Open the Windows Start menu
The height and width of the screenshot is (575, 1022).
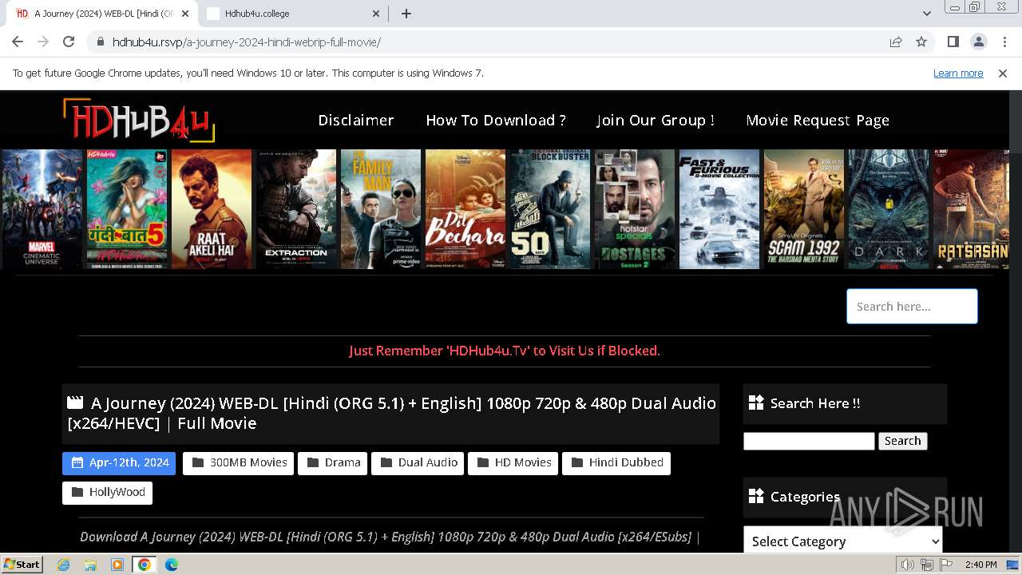tap(22, 565)
